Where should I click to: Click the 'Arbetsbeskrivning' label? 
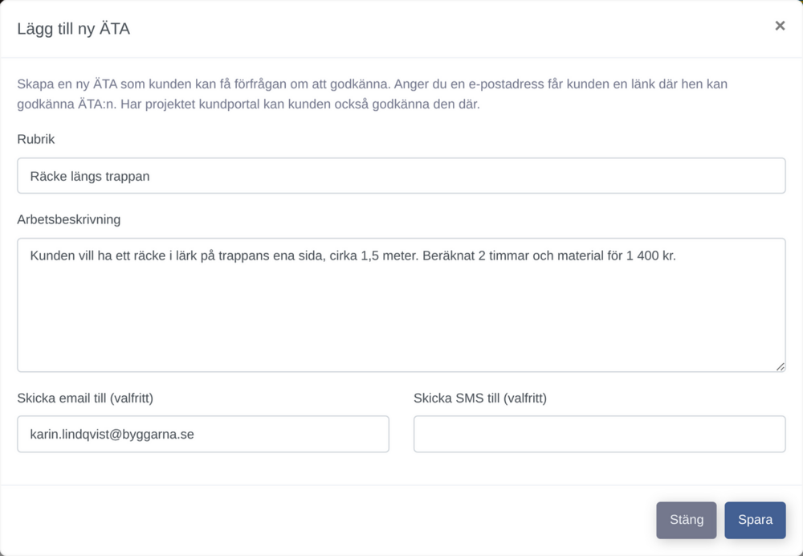tap(68, 219)
